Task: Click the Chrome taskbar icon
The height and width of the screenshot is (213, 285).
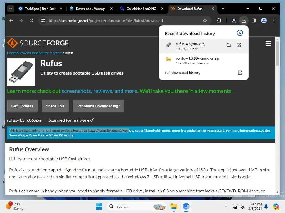Action: [x=186, y=206]
